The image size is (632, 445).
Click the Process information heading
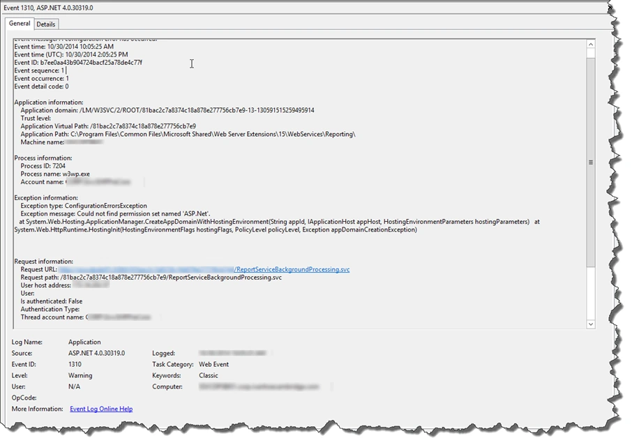tap(43, 158)
